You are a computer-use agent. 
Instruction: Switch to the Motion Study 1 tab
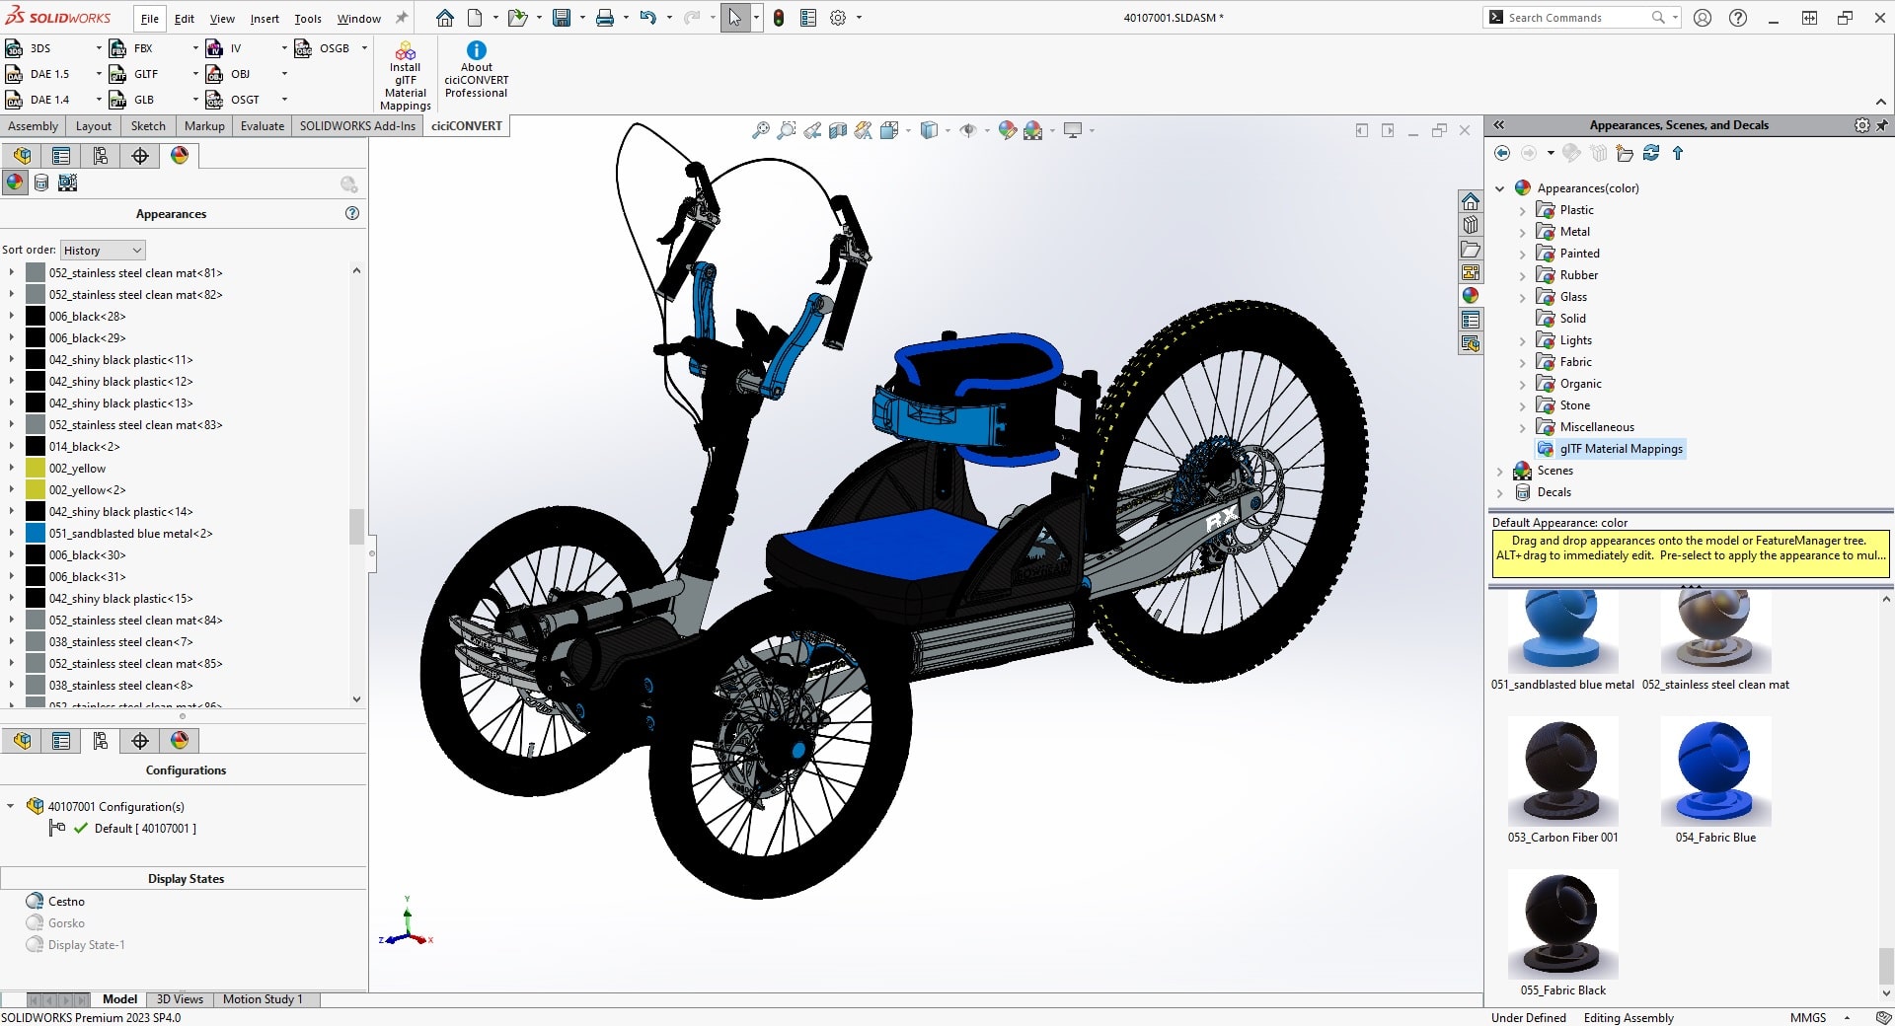263,999
